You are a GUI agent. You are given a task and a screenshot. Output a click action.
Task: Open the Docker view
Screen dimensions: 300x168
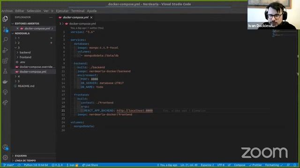coord(5,82)
